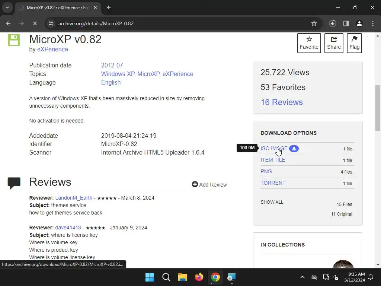This screenshot has width=381, height=286.
Task: Stop loading the page with the X button
Action: [x=35, y=23]
